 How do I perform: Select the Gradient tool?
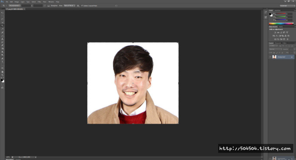tap(2, 49)
